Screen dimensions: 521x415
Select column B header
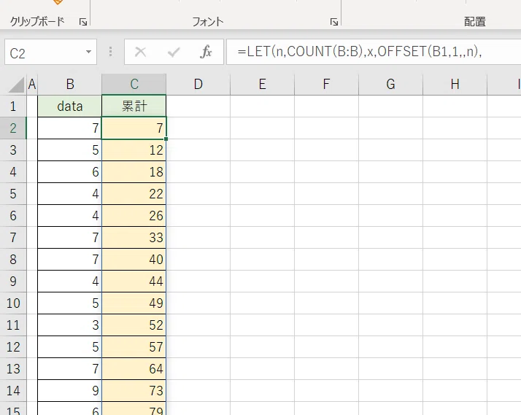(x=70, y=85)
